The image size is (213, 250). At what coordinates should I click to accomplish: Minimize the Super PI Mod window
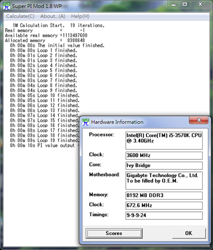coord(174,5)
